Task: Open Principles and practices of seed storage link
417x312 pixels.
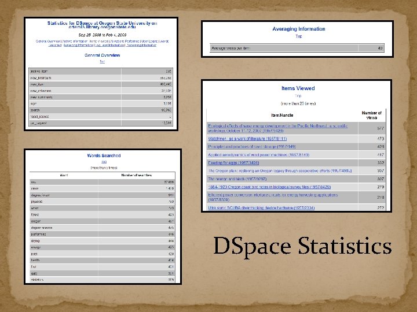Action: [251, 146]
